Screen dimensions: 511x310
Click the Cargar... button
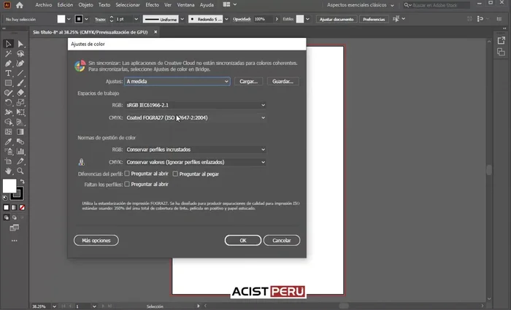click(x=248, y=82)
